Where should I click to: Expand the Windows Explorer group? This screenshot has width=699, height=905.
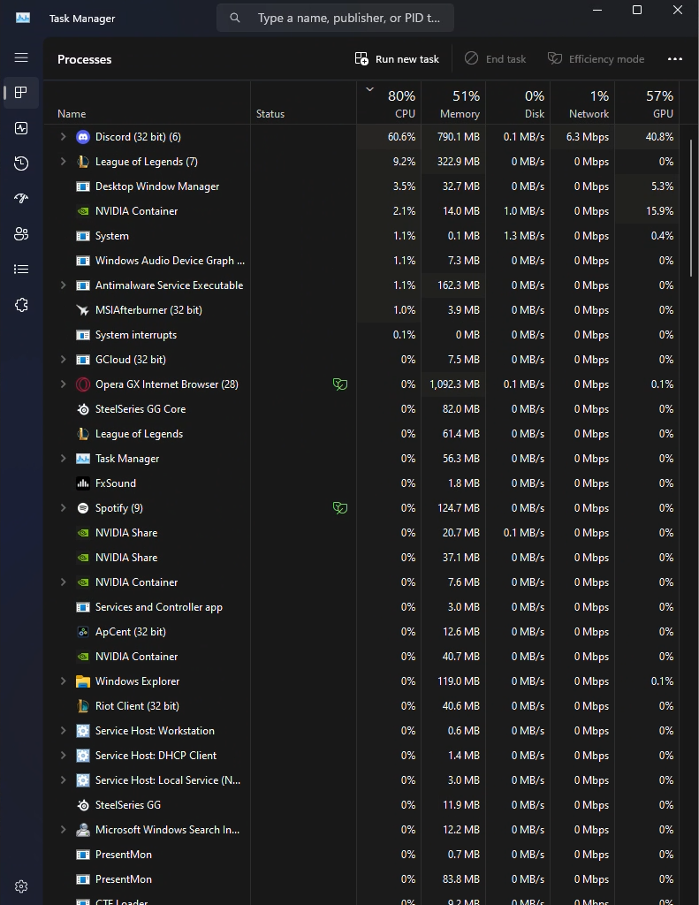click(63, 681)
